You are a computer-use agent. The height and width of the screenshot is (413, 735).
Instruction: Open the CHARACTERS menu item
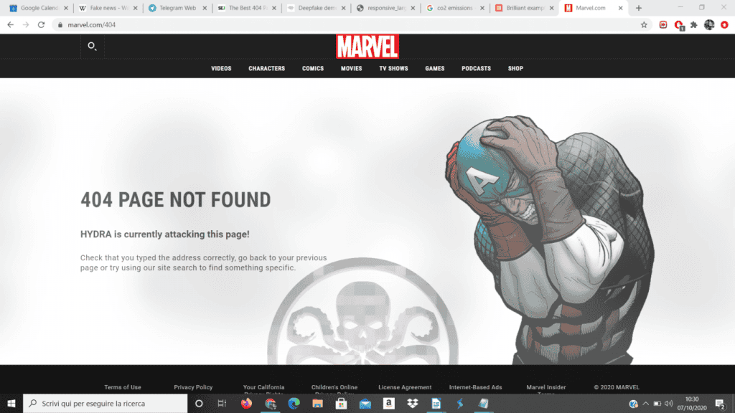click(267, 68)
